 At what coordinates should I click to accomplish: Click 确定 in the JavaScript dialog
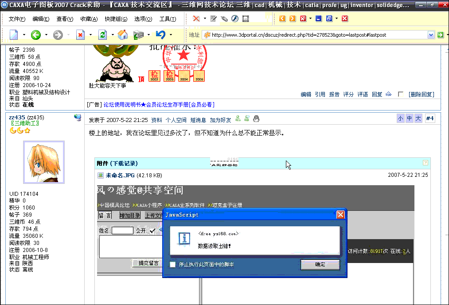point(320,264)
